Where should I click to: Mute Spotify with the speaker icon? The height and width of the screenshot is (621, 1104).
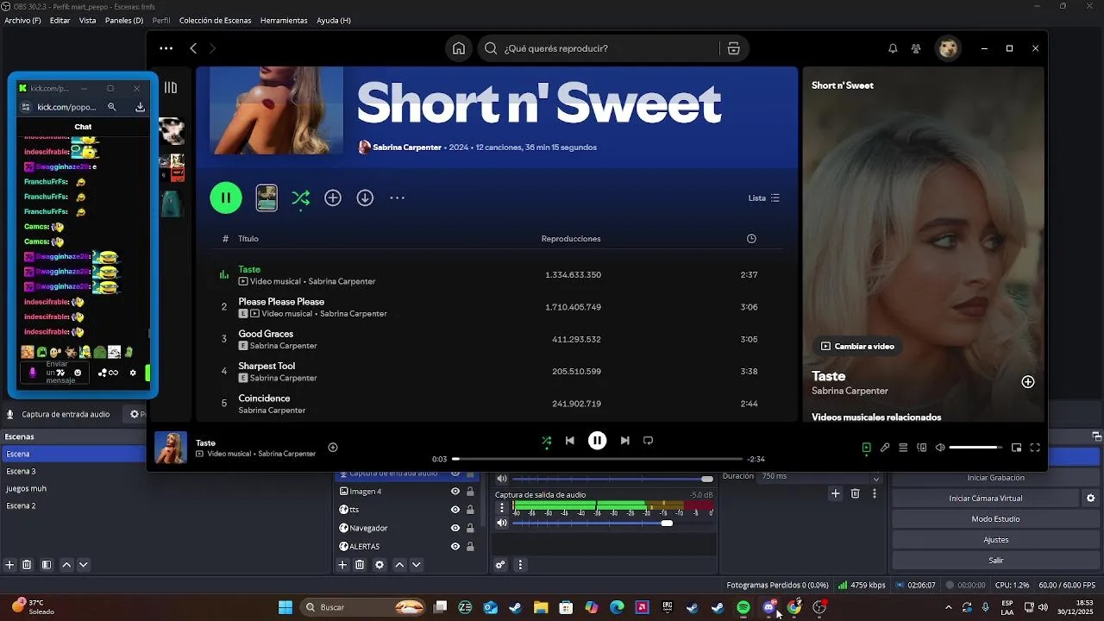pyautogui.click(x=940, y=448)
